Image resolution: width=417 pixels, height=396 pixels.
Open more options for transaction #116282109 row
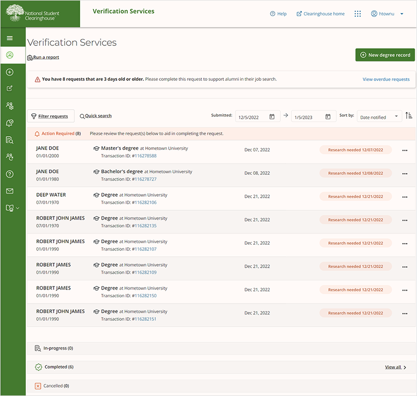(405, 267)
